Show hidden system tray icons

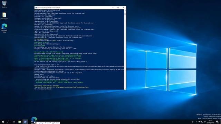pos(196,122)
